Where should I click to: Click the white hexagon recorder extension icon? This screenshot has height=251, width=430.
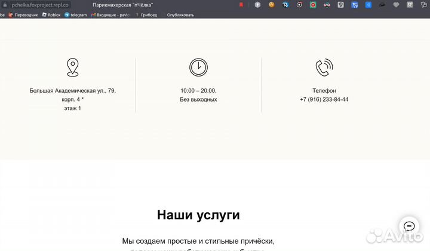tap(299, 5)
